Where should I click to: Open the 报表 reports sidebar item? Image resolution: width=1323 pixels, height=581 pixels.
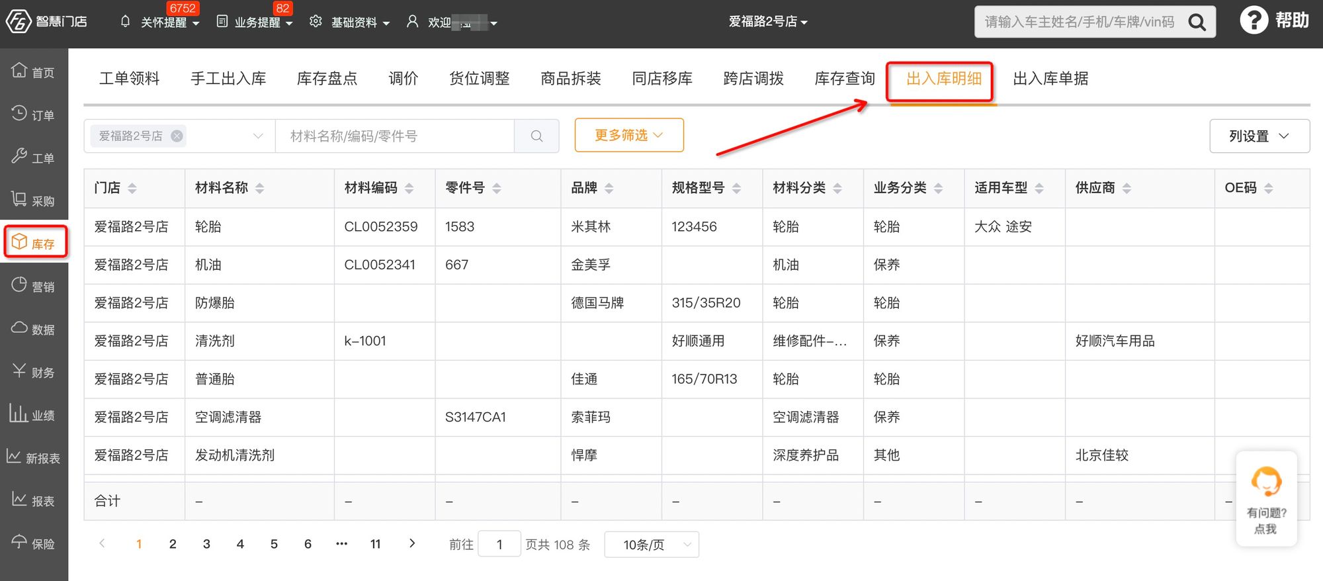[34, 500]
